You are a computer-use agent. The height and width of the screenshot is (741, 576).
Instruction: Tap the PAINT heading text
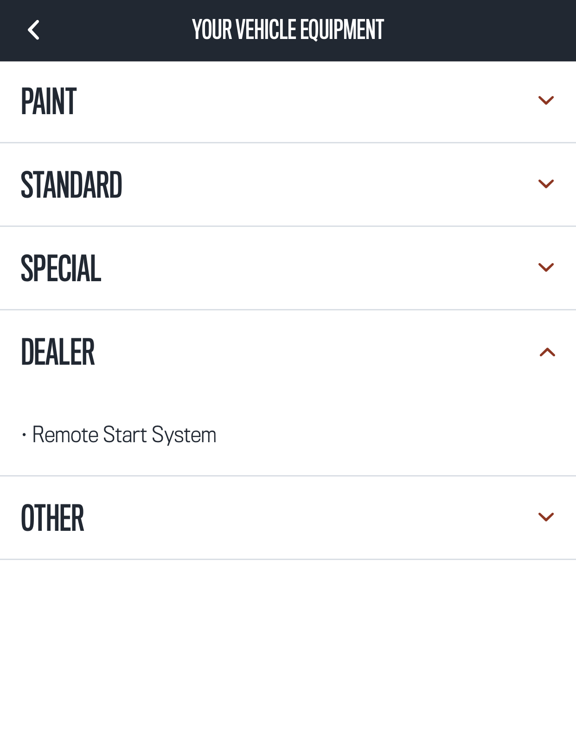[x=49, y=102]
